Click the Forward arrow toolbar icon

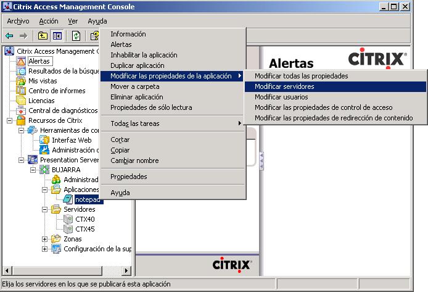(x=23, y=36)
